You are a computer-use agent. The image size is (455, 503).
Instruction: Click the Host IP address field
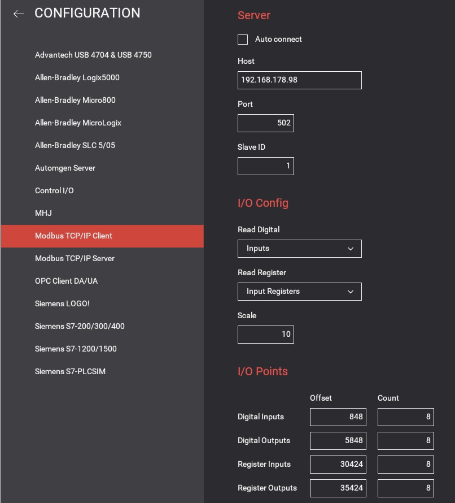299,80
